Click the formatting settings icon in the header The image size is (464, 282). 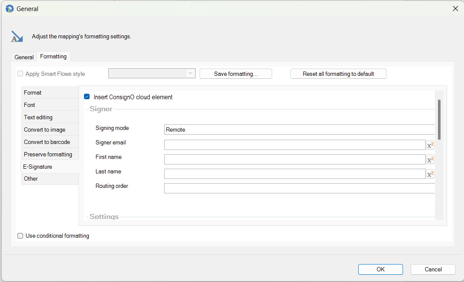17,36
